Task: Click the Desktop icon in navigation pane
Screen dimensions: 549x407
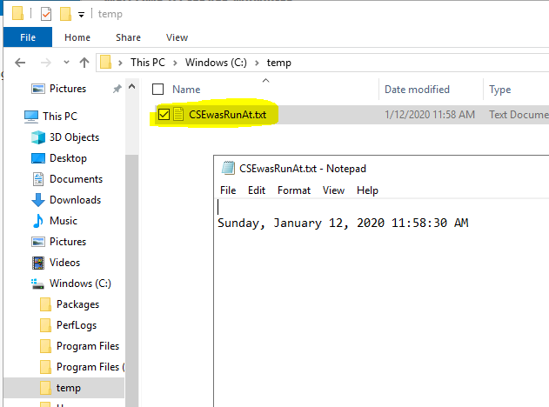Action: click(x=38, y=158)
